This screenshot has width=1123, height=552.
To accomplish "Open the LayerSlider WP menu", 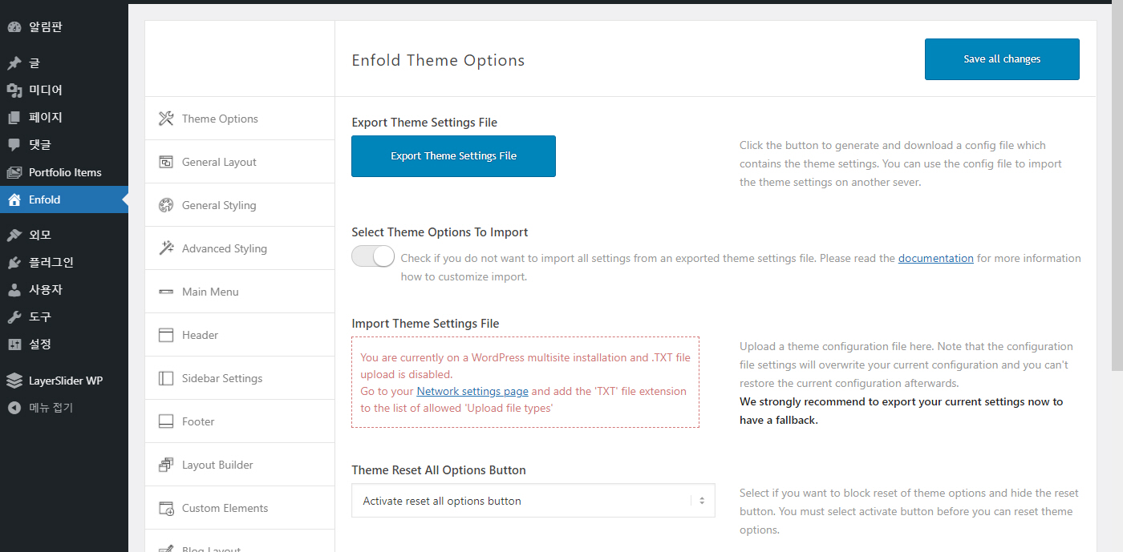I will [64, 381].
